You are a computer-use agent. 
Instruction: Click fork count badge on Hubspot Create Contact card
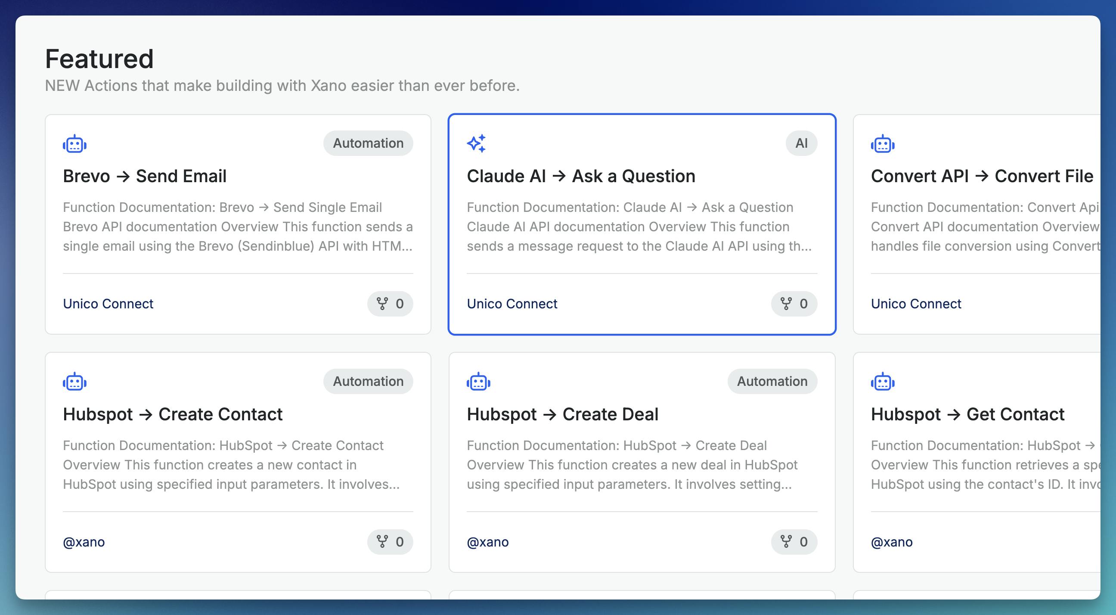pyautogui.click(x=390, y=542)
